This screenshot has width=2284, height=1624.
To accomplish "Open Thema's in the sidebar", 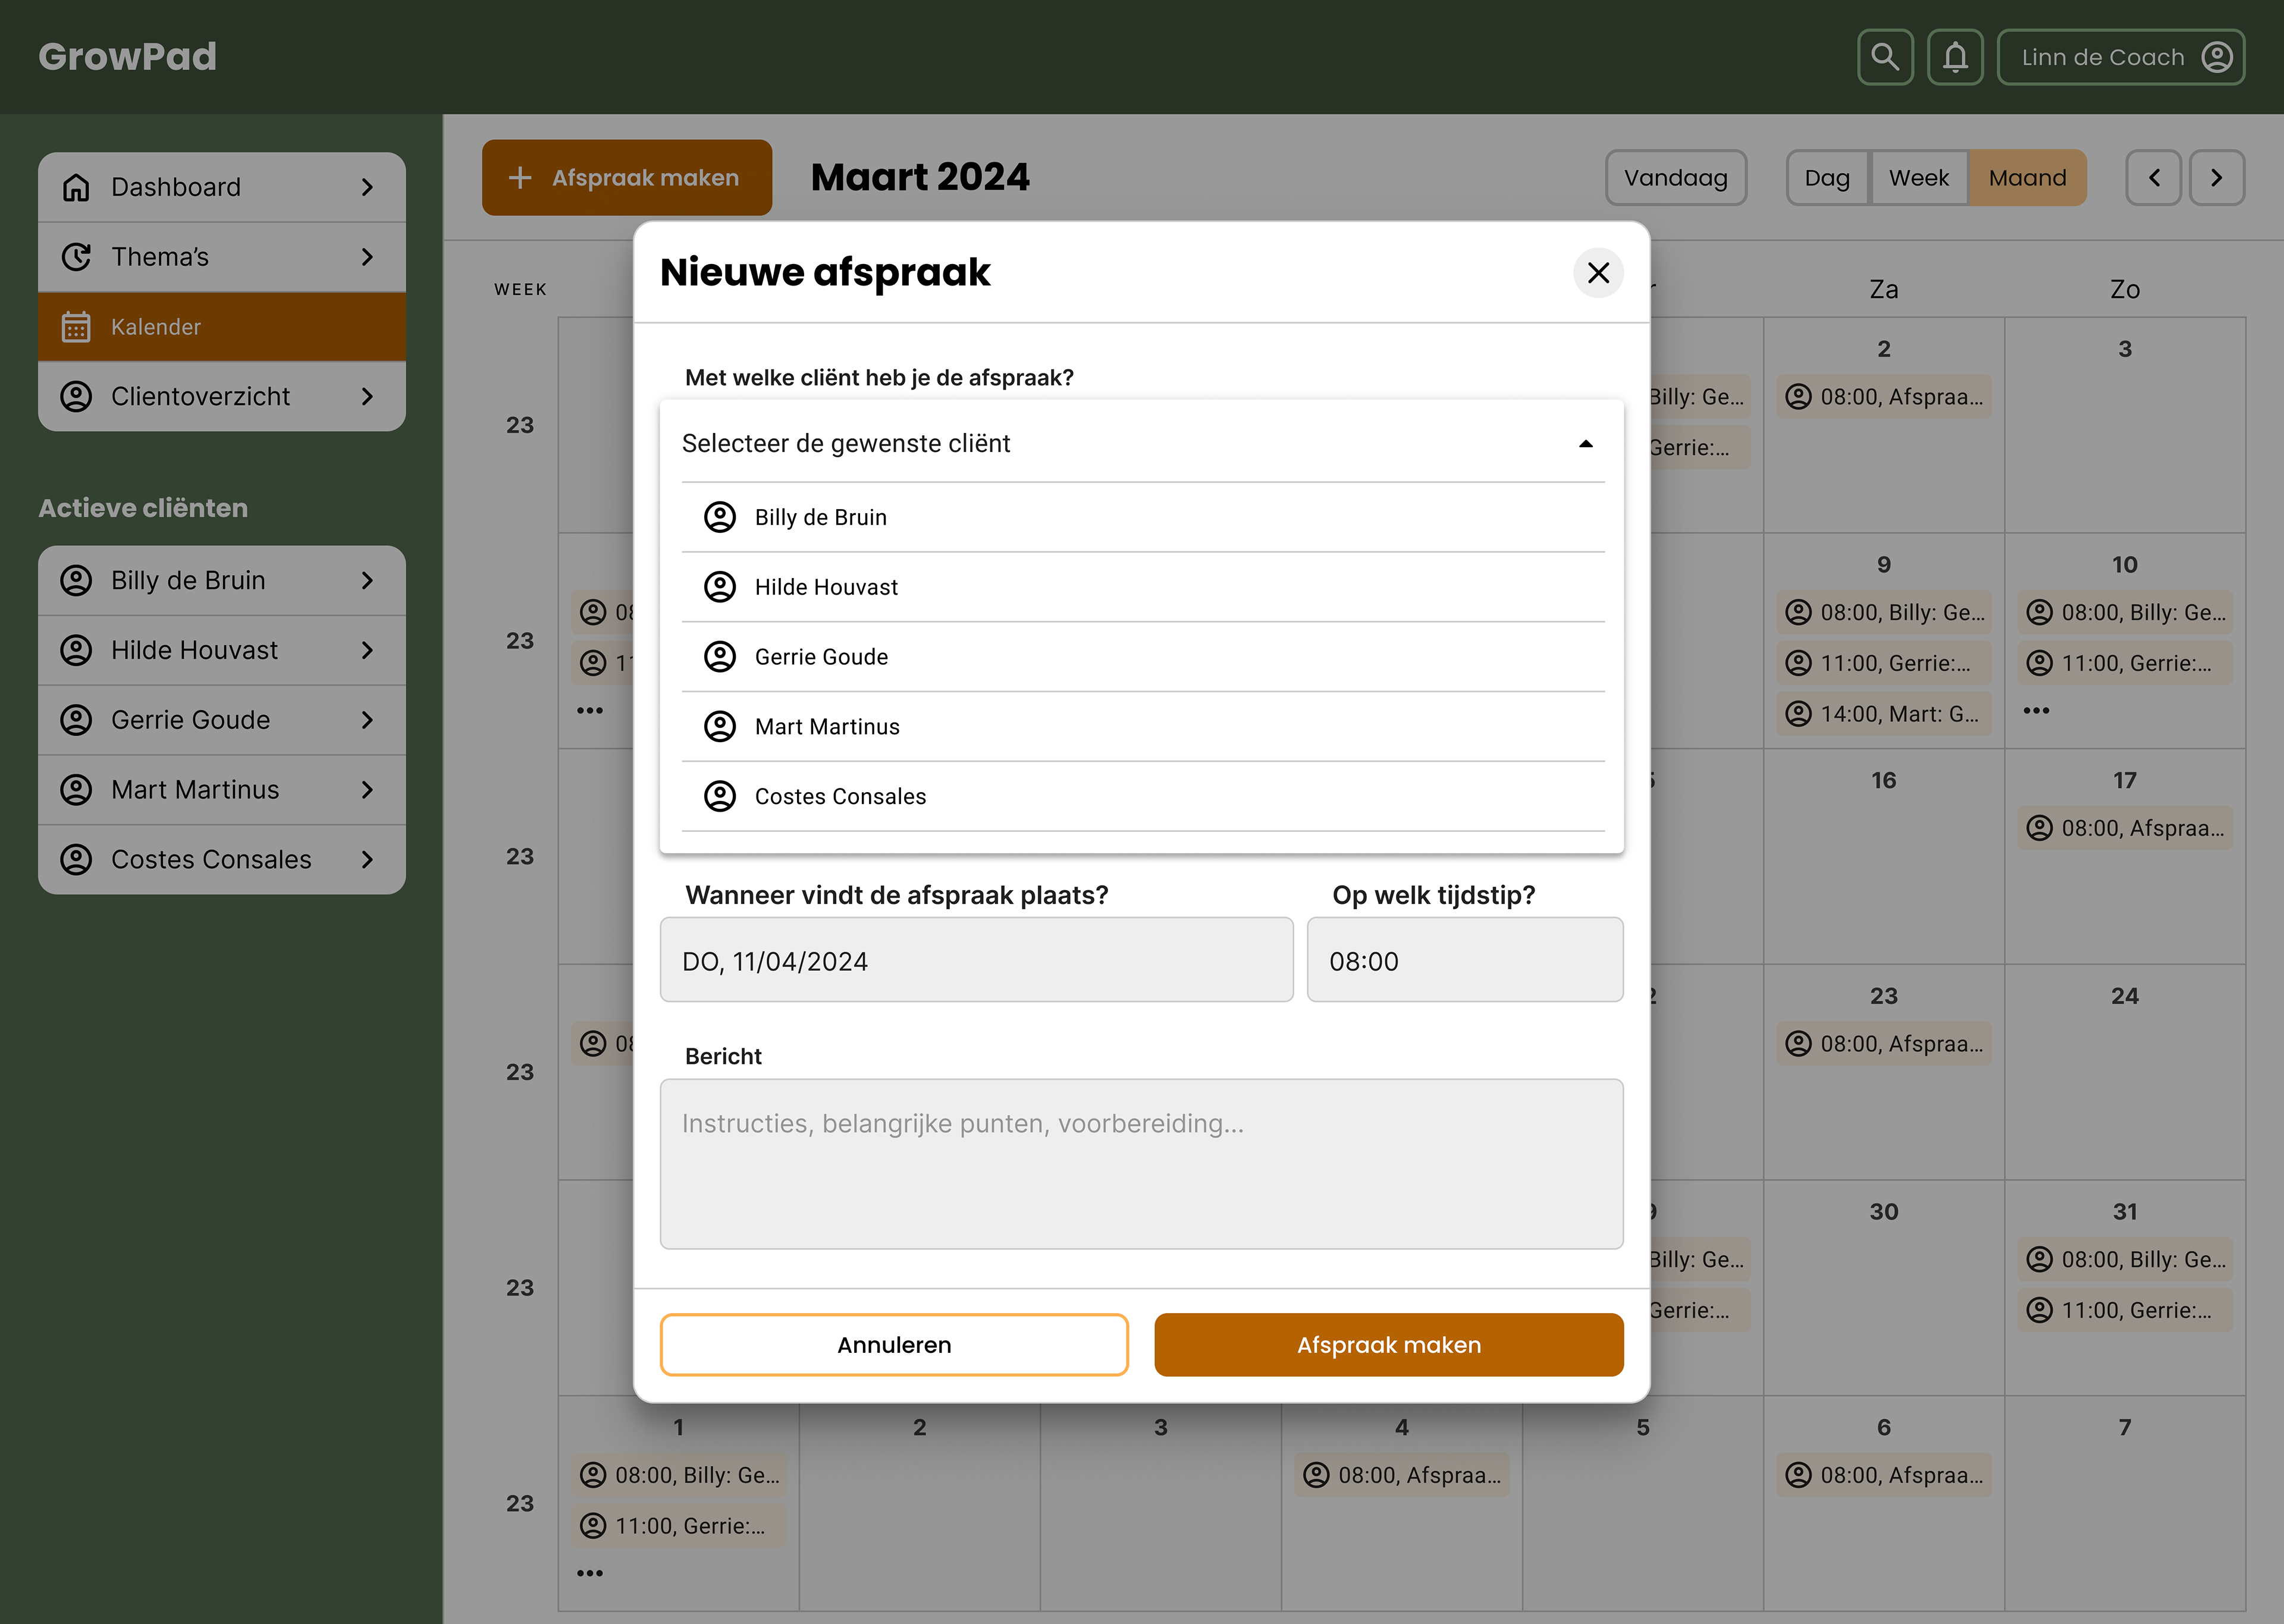I will pyautogui.click(x=222, y=257).
